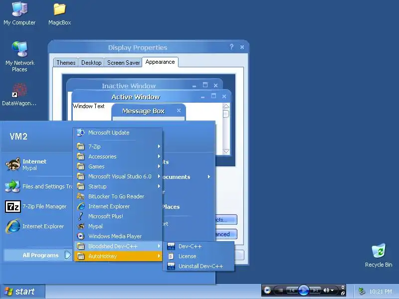Open Internet Explorer in Start menu left pane
Image resolution: width=399 pixels, height=299 pixels.
point(34,226)
